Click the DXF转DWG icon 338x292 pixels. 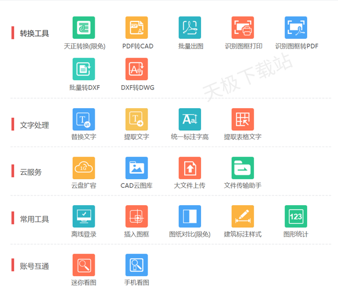coord(136,69)
